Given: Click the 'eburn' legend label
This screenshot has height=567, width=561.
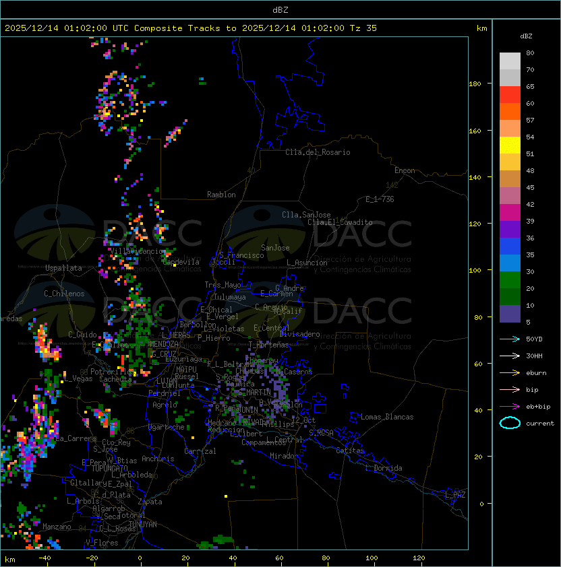Looking at the screenshot, I should pyautogui.click(x=536, y=373).
